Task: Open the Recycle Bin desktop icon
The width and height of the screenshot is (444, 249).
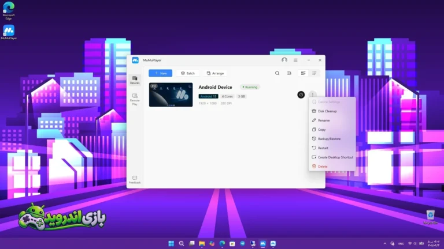Action: pyautogui.click(x=430, y=217)
